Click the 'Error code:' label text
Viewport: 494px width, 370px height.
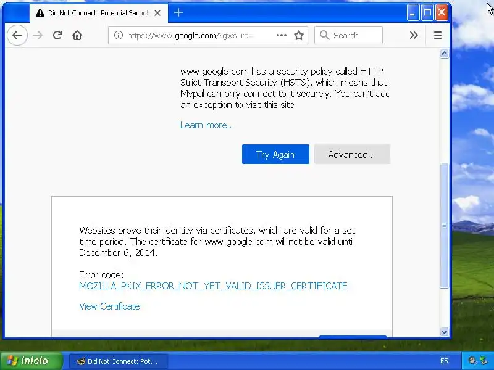click(x=101, y=275)
